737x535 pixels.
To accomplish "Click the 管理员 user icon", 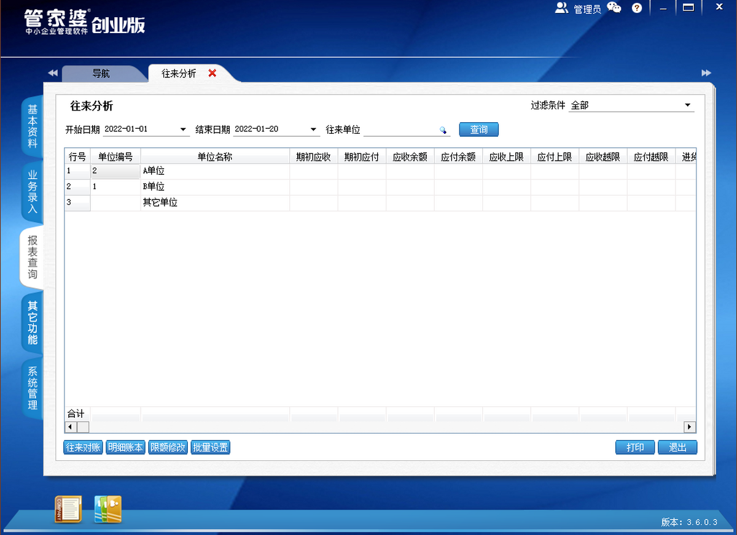I will [561, 8].
